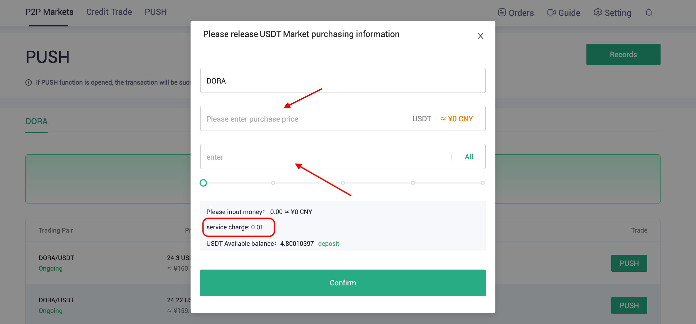Viewport: 696px width, 324px height.
Task: Open the Guide video icon
Action: click(551, 12)
